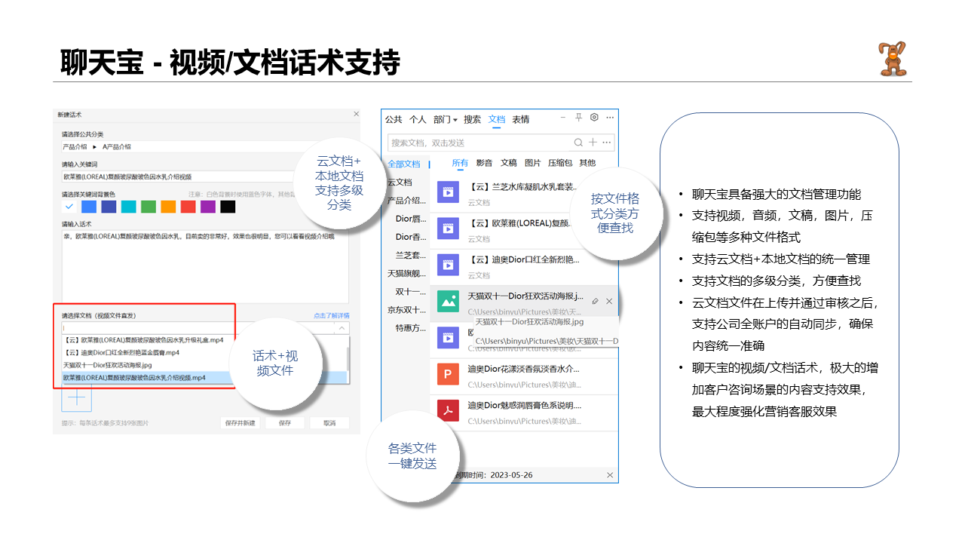The width and height of the screenshot is (965, 543).
Task: Pin the document panel with pin icon
Action: click(577, 118)
